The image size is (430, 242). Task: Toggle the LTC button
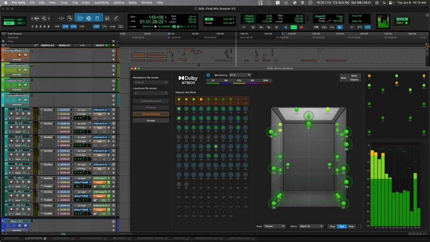367,27
